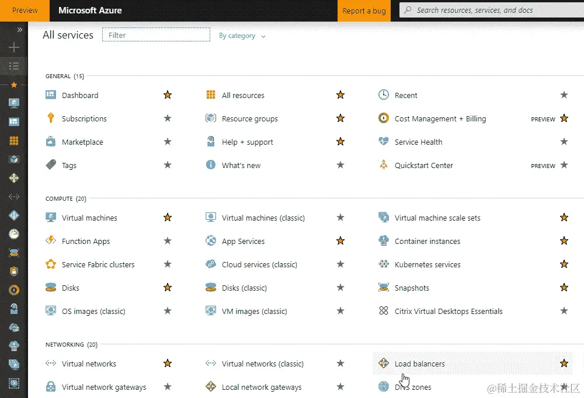The width and height of the screenshot is (584, 398).
Task: Click the Service Fabric clusters icon
Action: point(51,264)
